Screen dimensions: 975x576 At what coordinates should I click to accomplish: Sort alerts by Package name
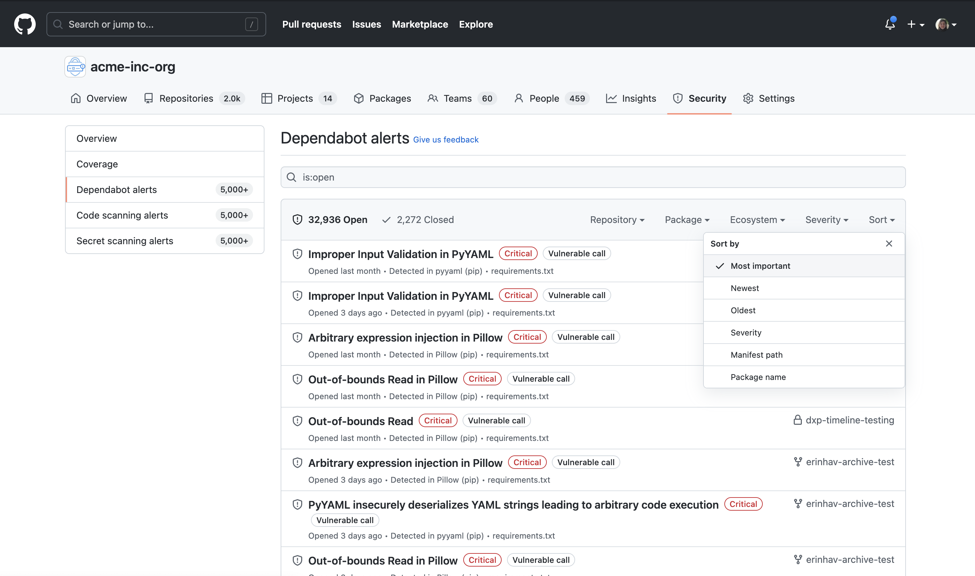click(x=804, y=377)
